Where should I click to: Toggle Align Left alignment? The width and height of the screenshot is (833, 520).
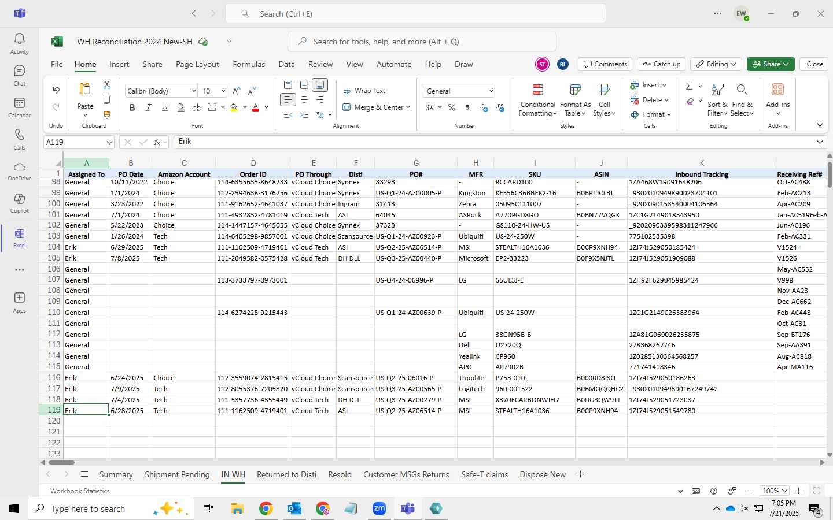tap(288, 100)
